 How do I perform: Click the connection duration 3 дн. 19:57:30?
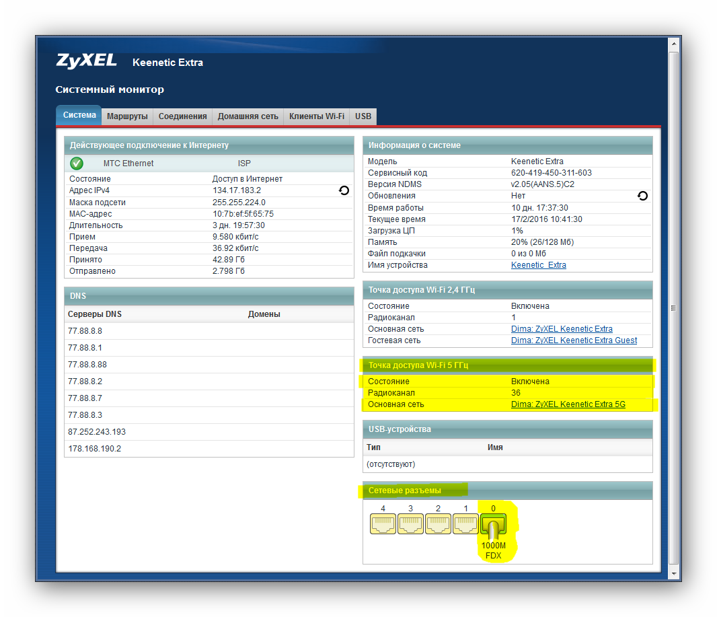(239, 225)
